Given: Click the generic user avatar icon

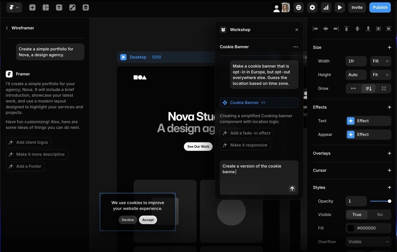Looking at the screenshot, I should pyautogui.click(x=276, y=8).
